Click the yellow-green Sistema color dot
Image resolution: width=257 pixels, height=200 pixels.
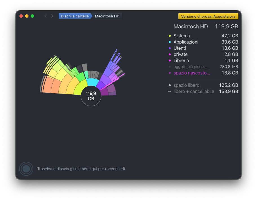pos(170,36)
